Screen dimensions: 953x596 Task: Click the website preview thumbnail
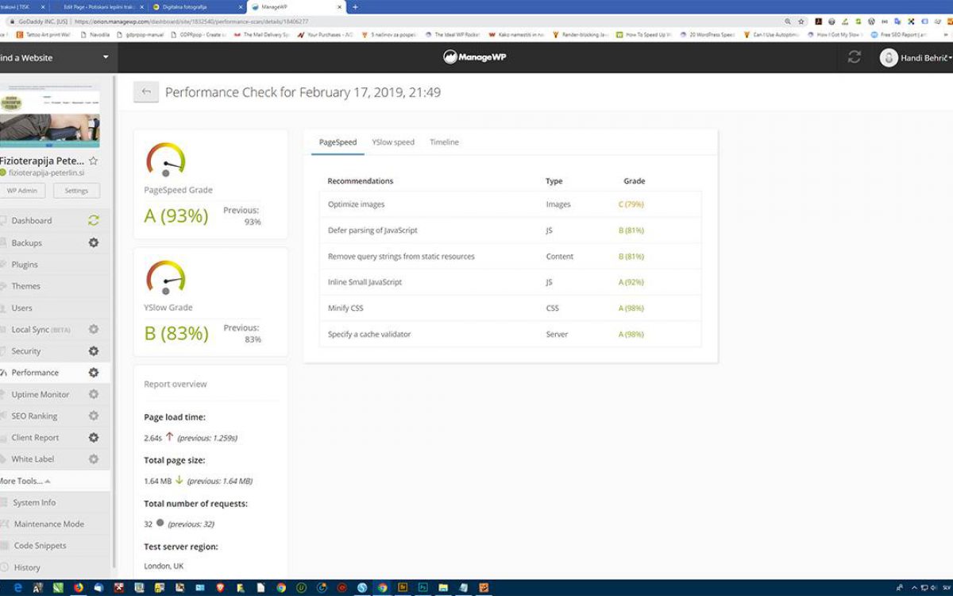pos(49,117)
